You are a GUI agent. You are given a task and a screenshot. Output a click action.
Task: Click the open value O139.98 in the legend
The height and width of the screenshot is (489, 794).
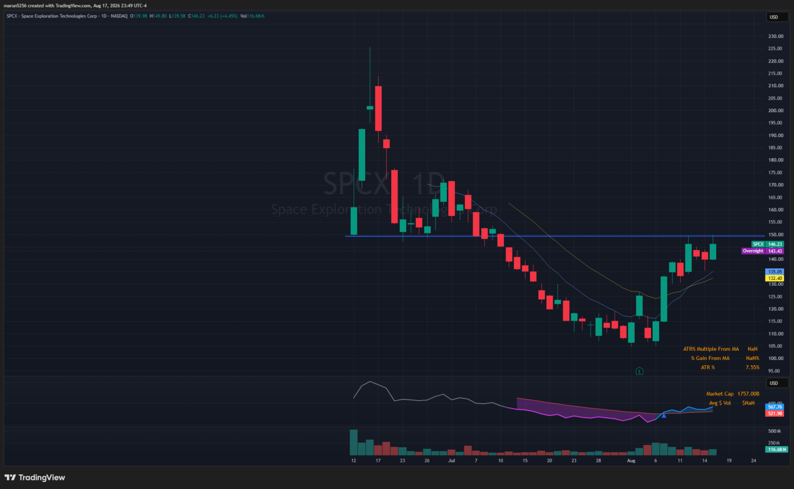(x=139, y=16)
